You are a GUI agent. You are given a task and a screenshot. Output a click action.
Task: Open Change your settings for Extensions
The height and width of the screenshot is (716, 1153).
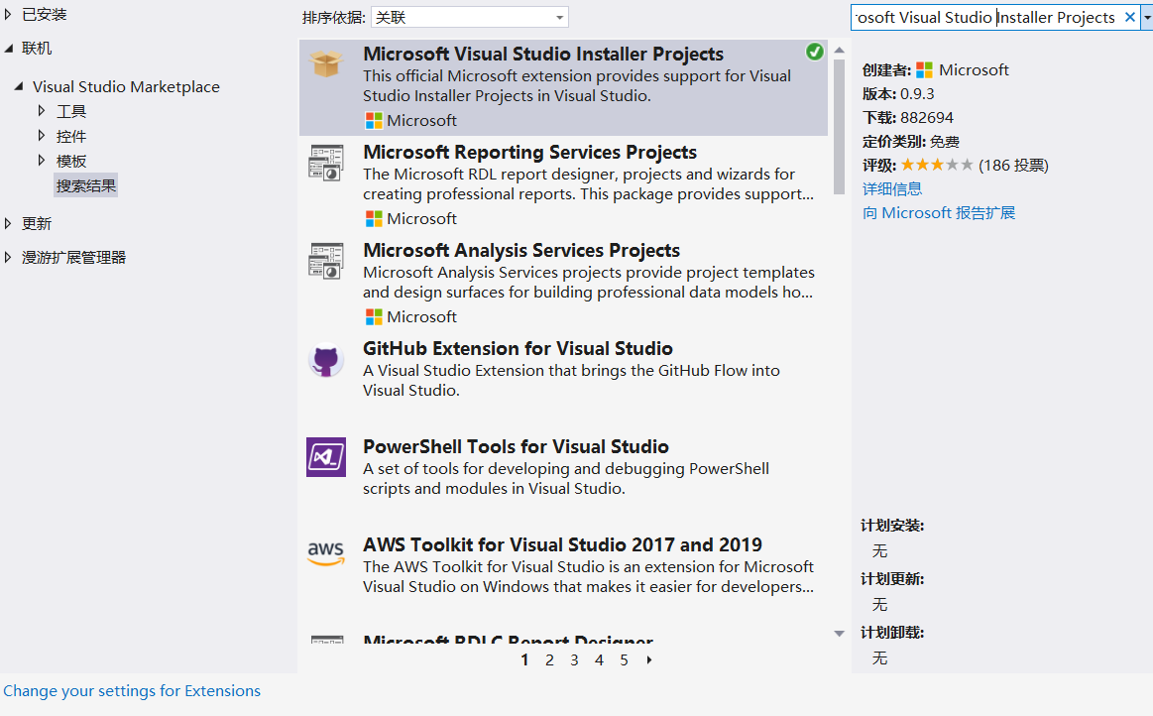(x=132, y=691)
